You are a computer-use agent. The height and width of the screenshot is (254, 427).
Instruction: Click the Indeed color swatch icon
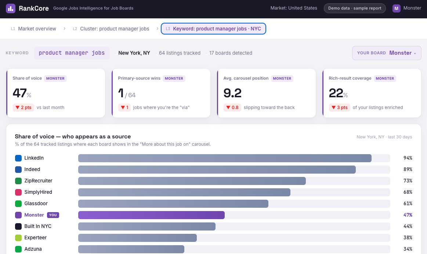coord(18,170)
